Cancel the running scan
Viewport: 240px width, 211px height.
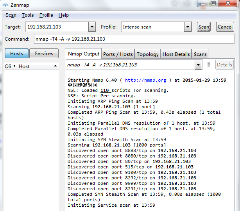coord(225,27)
